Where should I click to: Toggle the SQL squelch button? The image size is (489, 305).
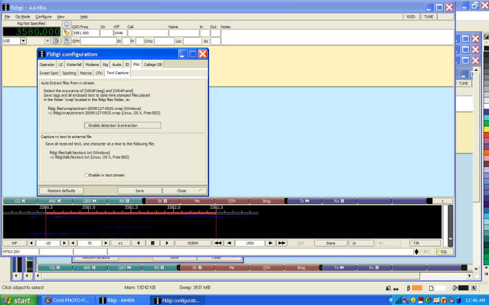[444, 251]
